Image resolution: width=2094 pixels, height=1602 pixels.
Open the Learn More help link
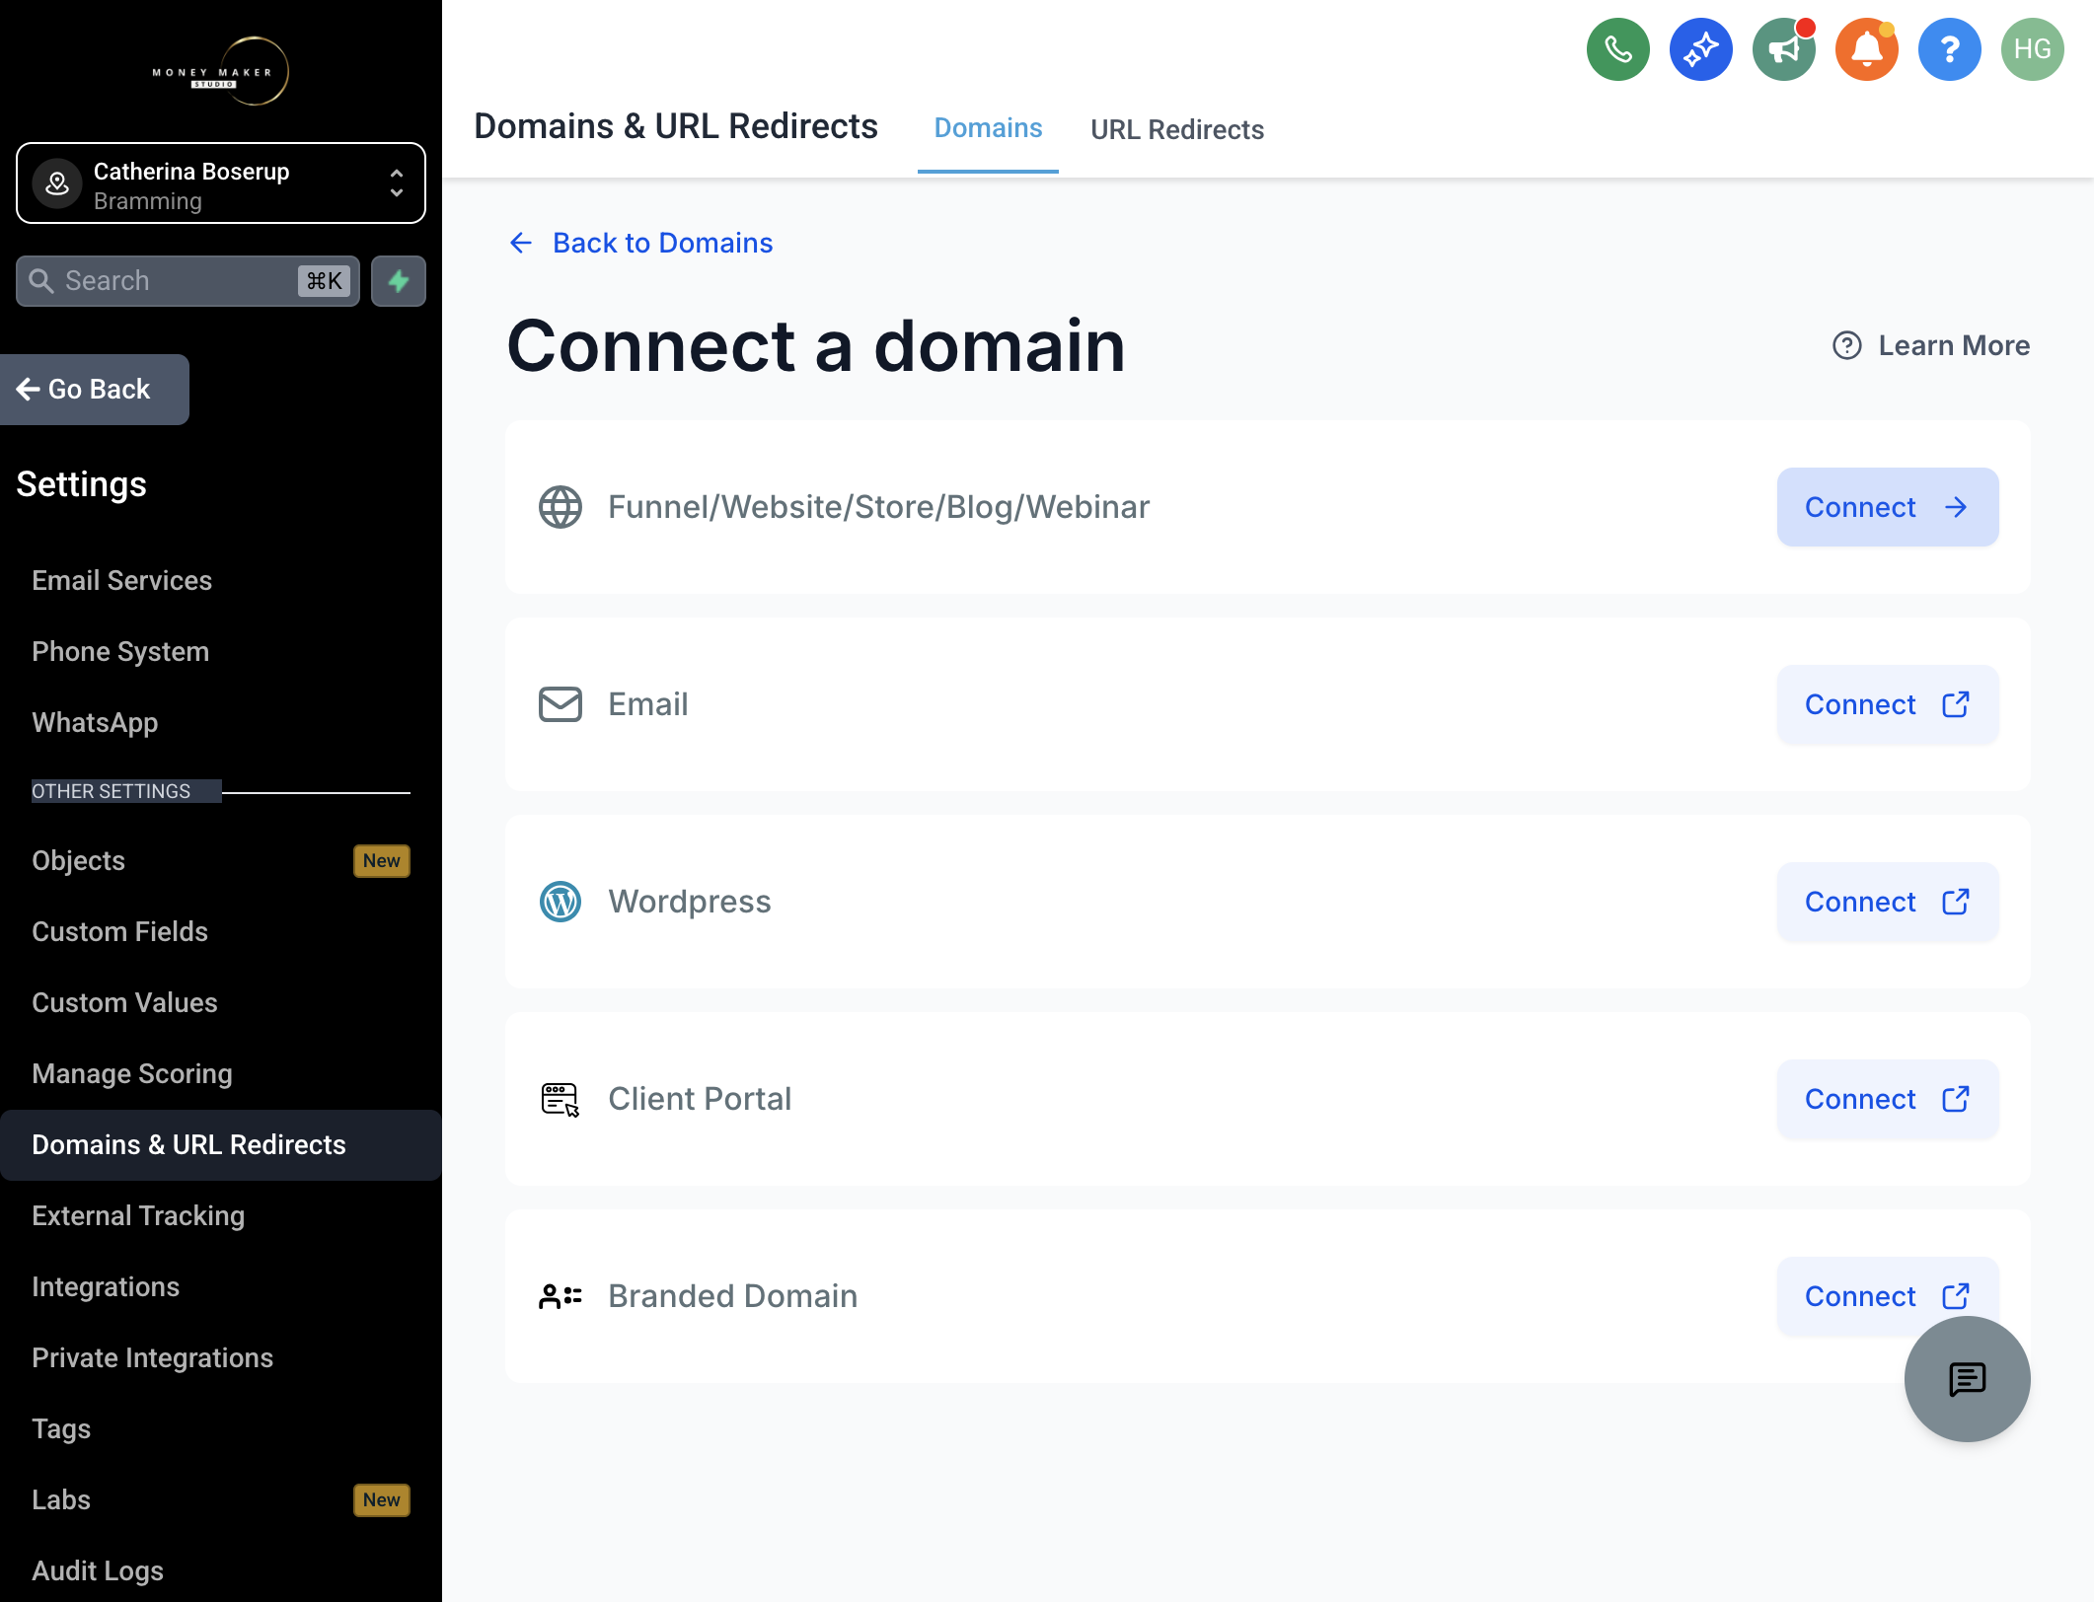coord(1931,345)
